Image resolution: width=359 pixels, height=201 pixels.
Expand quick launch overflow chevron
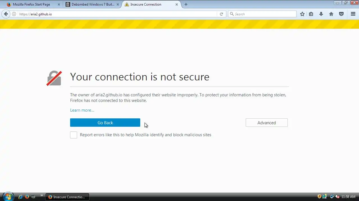[42, 195]
